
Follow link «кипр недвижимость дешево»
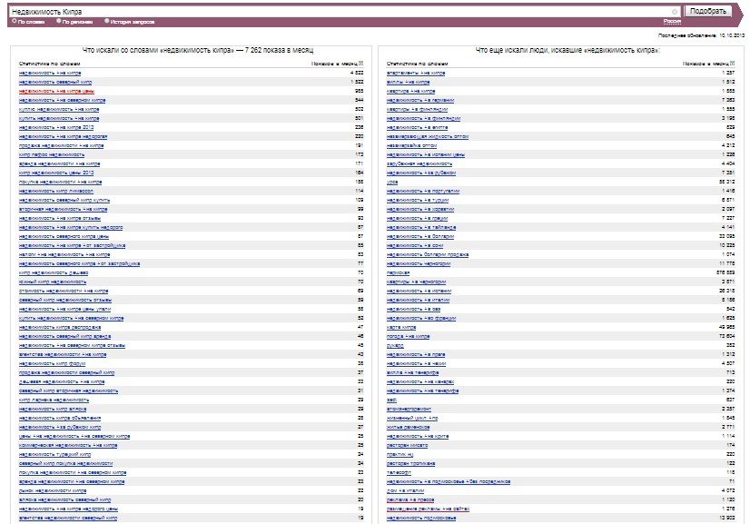[x=54, y=273]
